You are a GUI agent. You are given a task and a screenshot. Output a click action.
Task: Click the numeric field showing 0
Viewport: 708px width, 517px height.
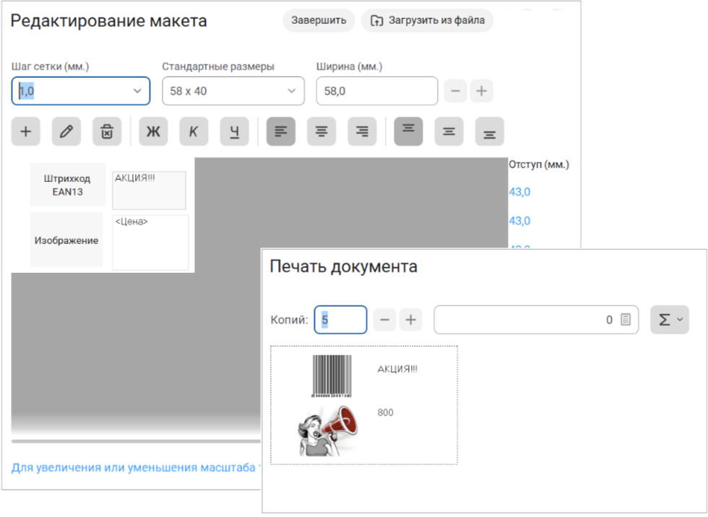[x=536, y=320]
